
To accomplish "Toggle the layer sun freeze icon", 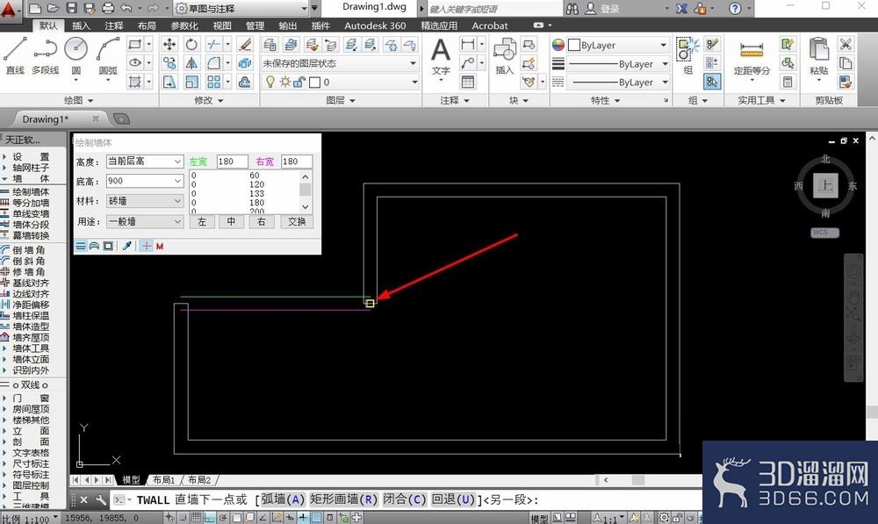I will 285,83.
